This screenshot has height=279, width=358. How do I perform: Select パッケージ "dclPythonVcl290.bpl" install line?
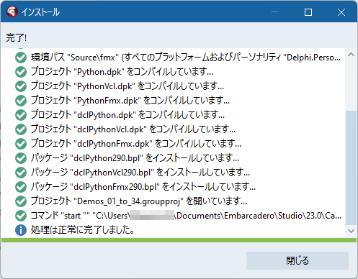(140, 173)
